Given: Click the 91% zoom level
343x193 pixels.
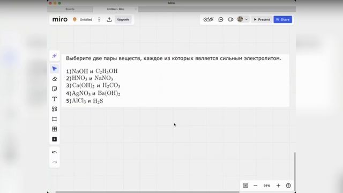Looking at the screenshot, I should pyautogui.click(x=267, y=185).
